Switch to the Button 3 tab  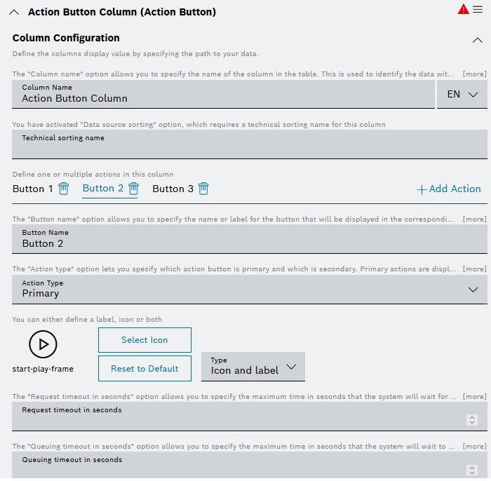click(x=173, y=189)
